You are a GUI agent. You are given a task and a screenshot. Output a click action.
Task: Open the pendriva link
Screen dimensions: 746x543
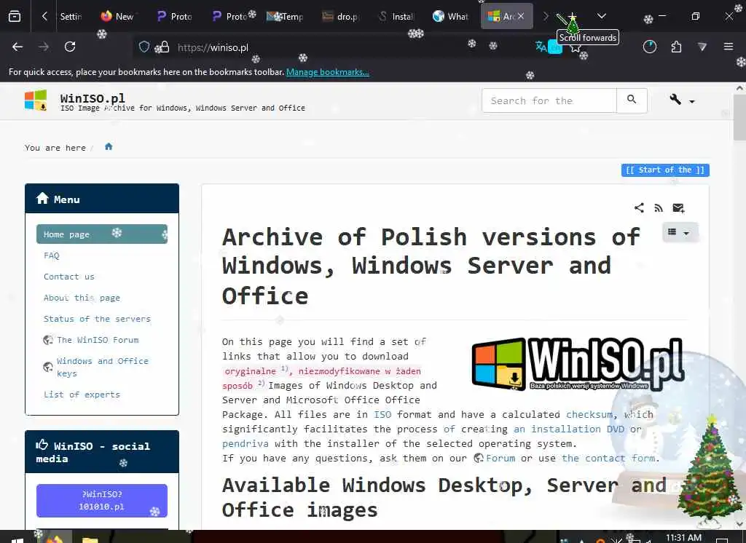pos(245,443)
